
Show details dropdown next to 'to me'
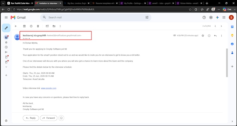coord(29,39)
